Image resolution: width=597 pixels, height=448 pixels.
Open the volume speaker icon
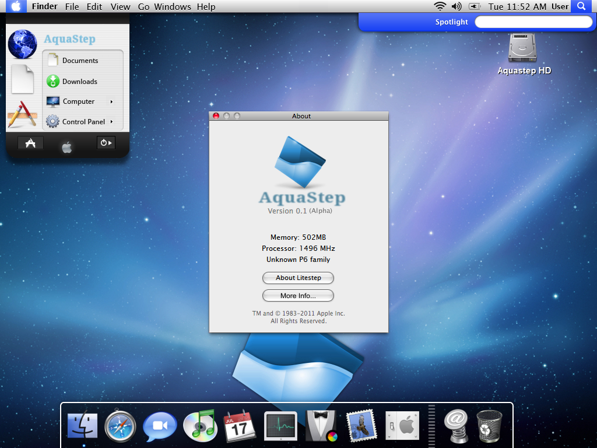tap(456, 6)
